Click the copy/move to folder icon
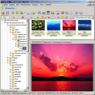The height and width of the screenshot is (95, 95). pos(33,13)
